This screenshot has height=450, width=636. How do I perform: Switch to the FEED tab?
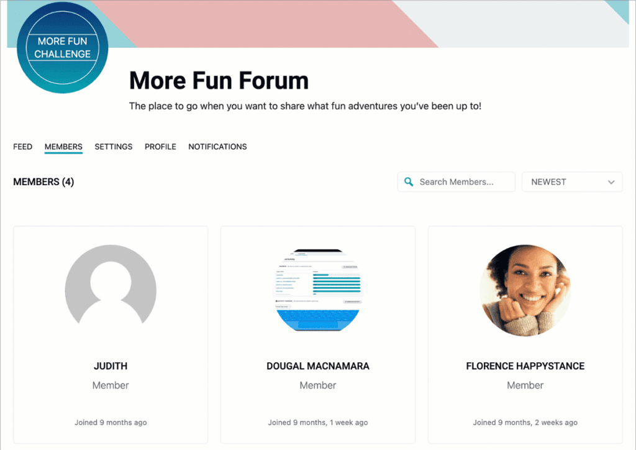22,147
